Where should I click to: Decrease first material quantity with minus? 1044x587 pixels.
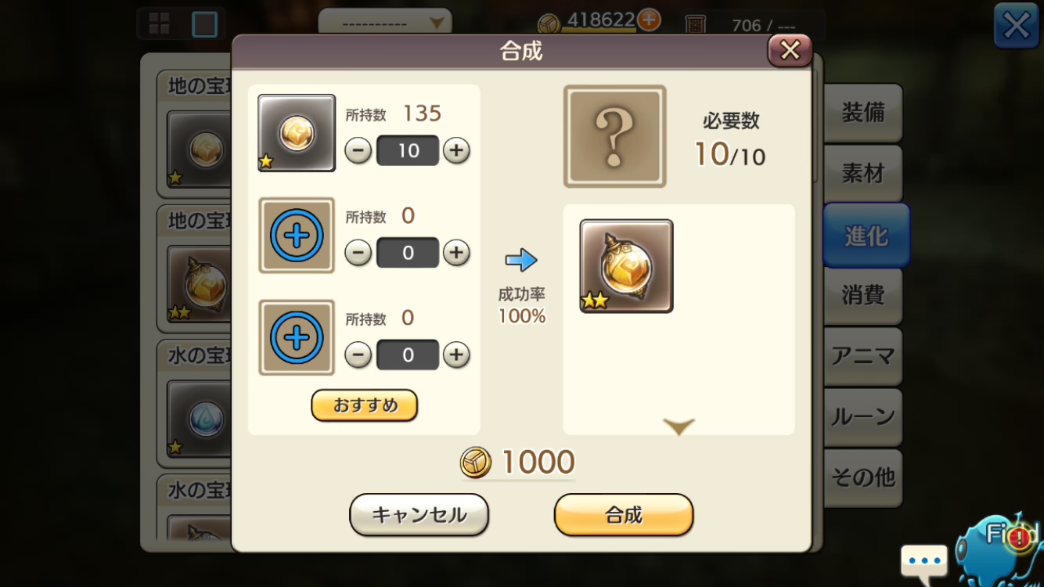pyautogui.click(x=358, y=150)
